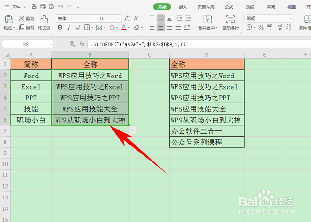Click the Merge and Center button
This screenshot has width=311, height=222.
coord(207,23)
